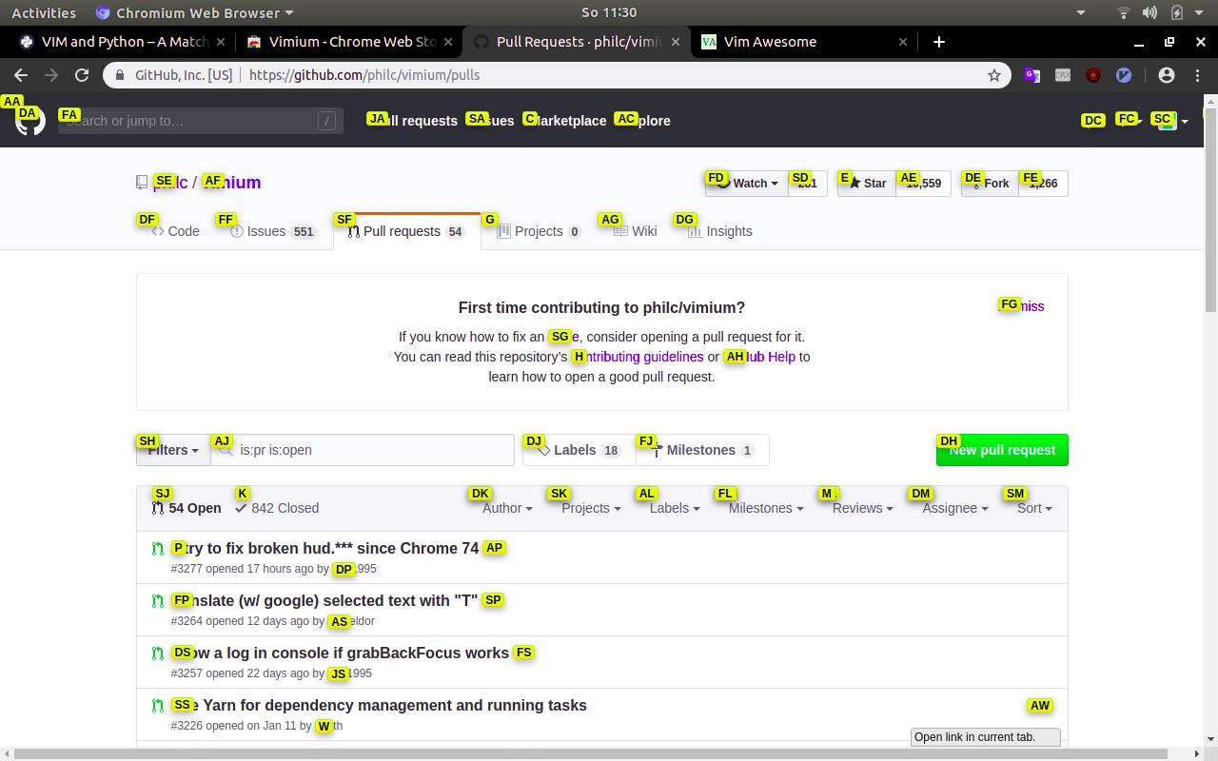Click the green pull request icon beside #3277
The image size is (1218, 761).
pos(157,548)
